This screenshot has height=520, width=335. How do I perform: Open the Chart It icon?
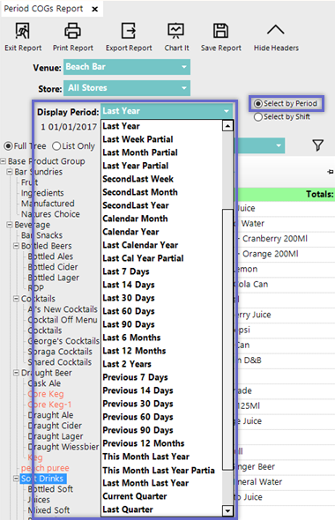pos(175,31)
